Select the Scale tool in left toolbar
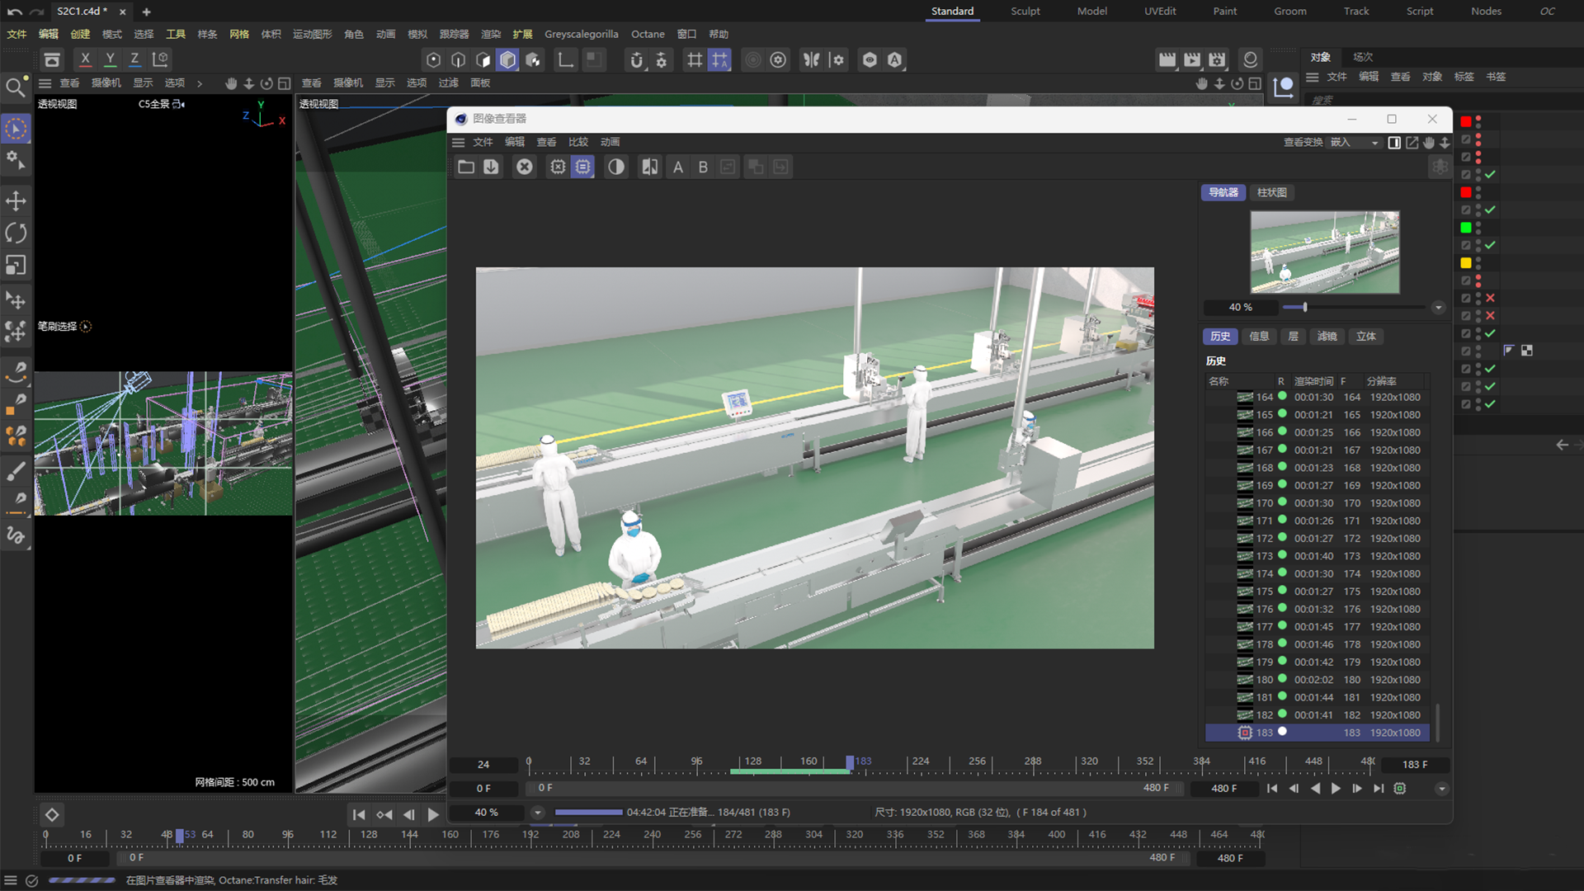1584x891 pixels. click(16, 265)
